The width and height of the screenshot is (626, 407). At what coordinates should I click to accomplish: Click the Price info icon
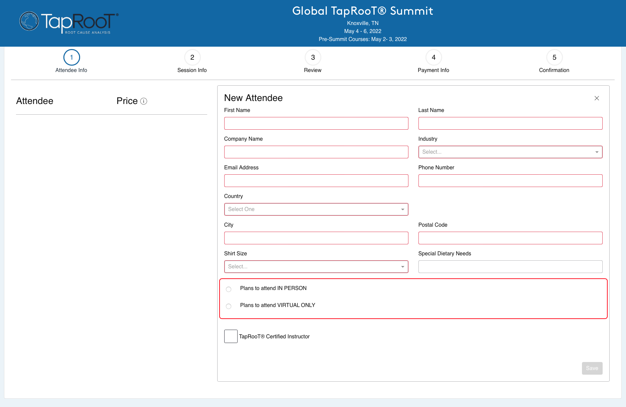point(144,101)
